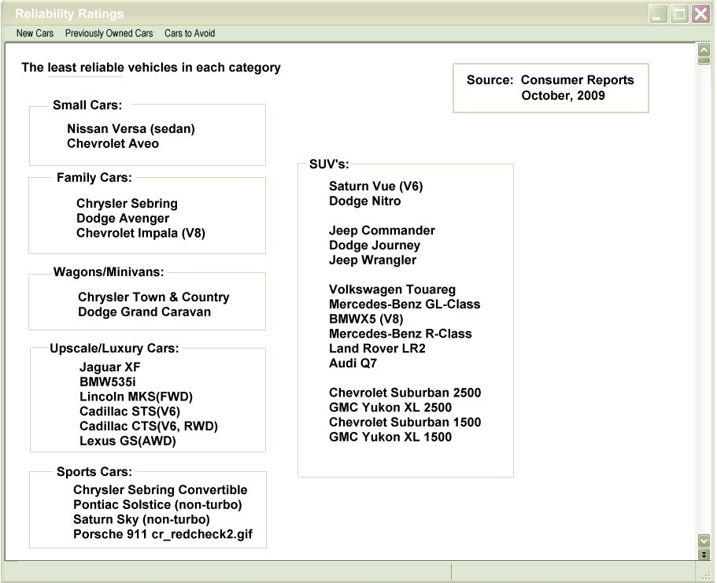Click Volkswagen Touareg in the SUV's list
Image resolution: width=717 pixels, height=583 pixels.
click(392, 290)
